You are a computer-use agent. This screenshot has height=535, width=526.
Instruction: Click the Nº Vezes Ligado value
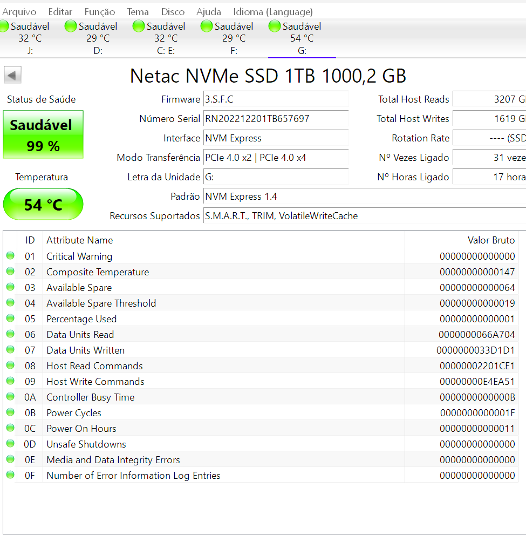pyautogui.click(x=489, y=158)
